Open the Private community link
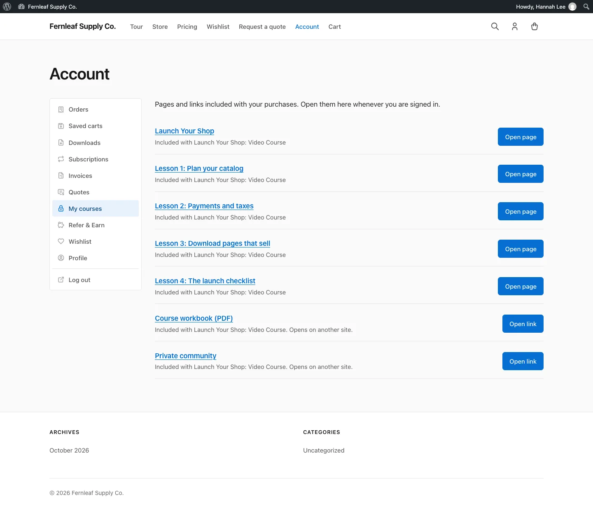 pos(186,356)
